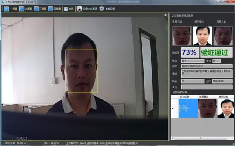This screenshot has width=235, height=146.
Task: Click the green 验证通过 result box
Action: coord(217,52)
